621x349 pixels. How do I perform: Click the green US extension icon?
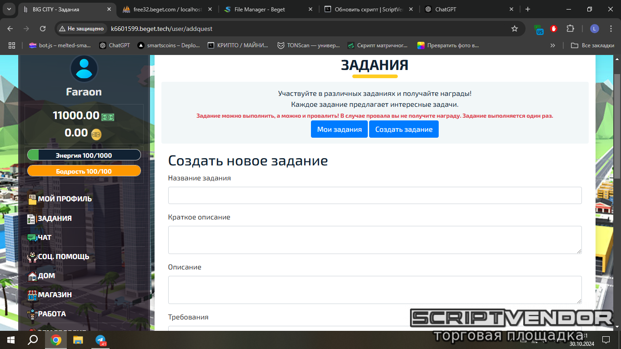click(x=539, y=30)
